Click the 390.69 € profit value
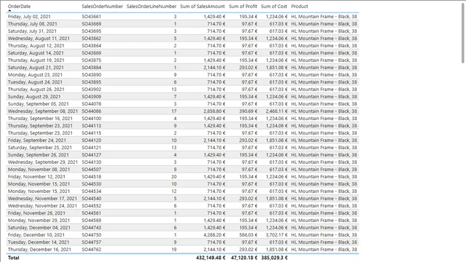This screenshot has width=466, height=262. 248,111
